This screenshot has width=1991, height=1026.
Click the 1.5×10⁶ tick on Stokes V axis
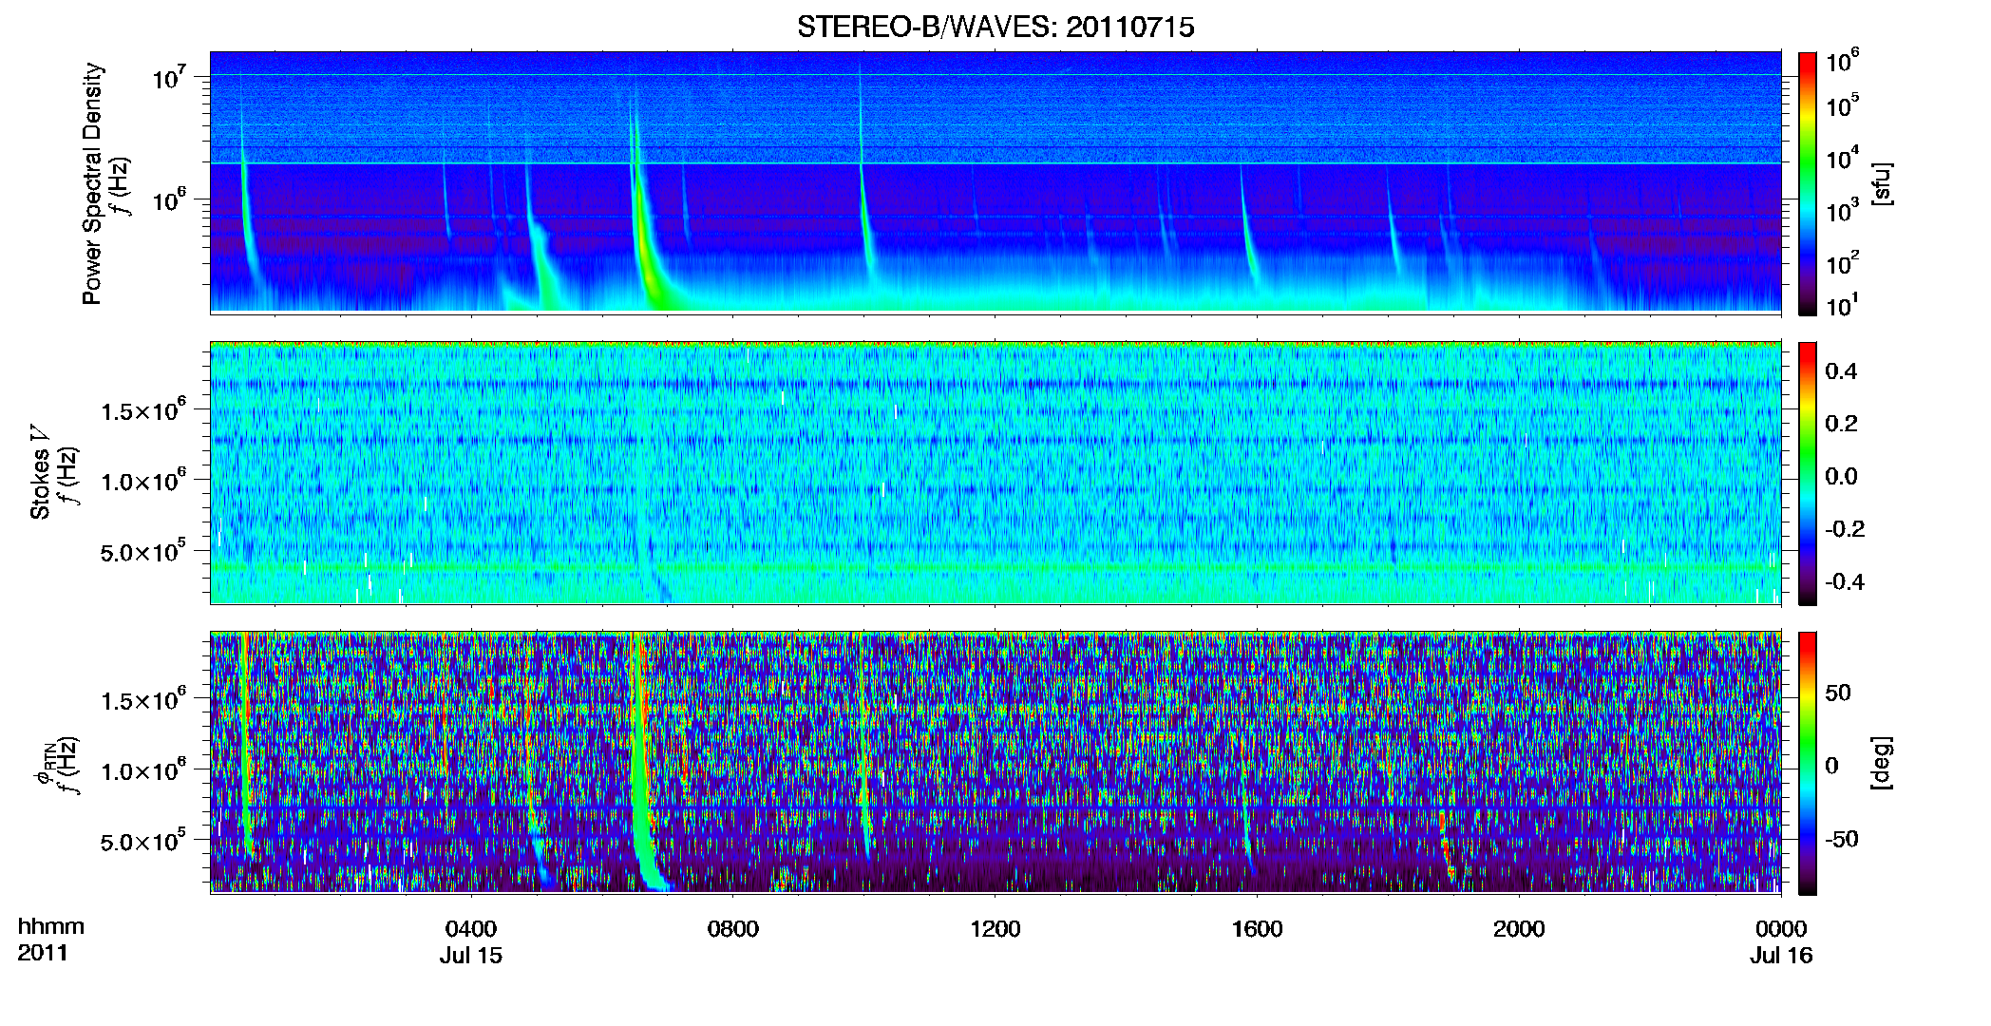[x=143, y=409]
